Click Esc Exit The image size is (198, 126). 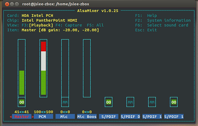point(146,30)
